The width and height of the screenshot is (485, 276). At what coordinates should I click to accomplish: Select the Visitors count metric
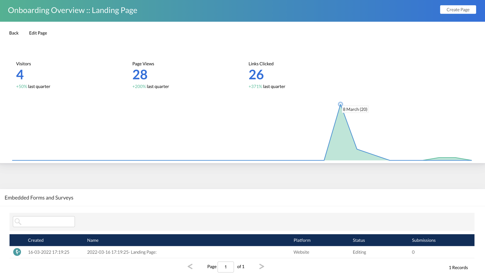click(x=20, y=75)
